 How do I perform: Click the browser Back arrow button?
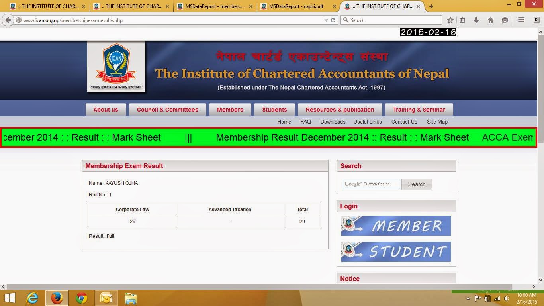[x=8, y=20]
